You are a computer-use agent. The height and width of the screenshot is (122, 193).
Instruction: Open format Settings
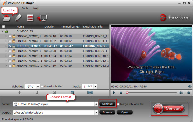(x=107, y=104)
